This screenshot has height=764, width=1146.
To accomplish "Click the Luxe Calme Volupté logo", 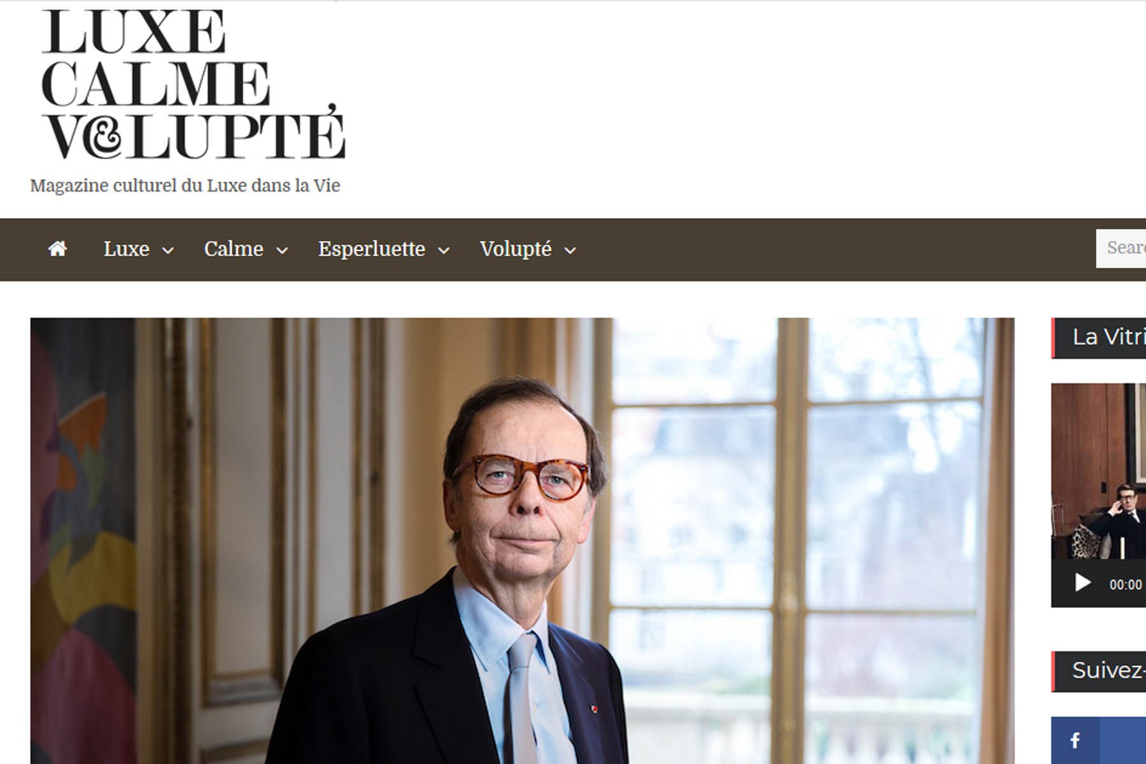I will pos(194,84).
